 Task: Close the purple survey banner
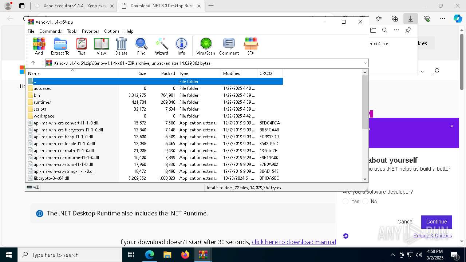pos(452,126)
